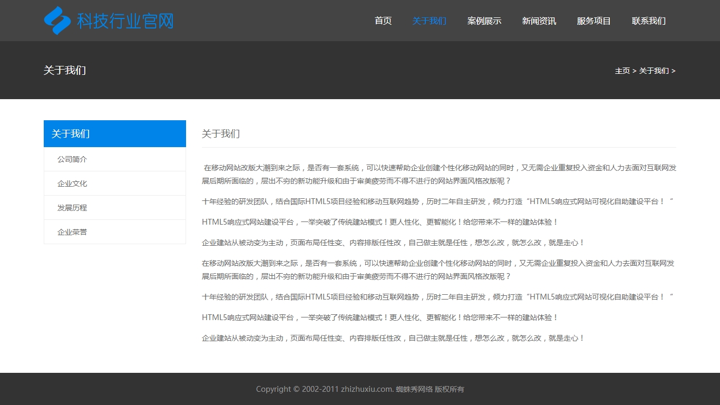
Task: Select 企业文化 in the sidebar menu
Action: pyautogui.click(x=72, y=184)
